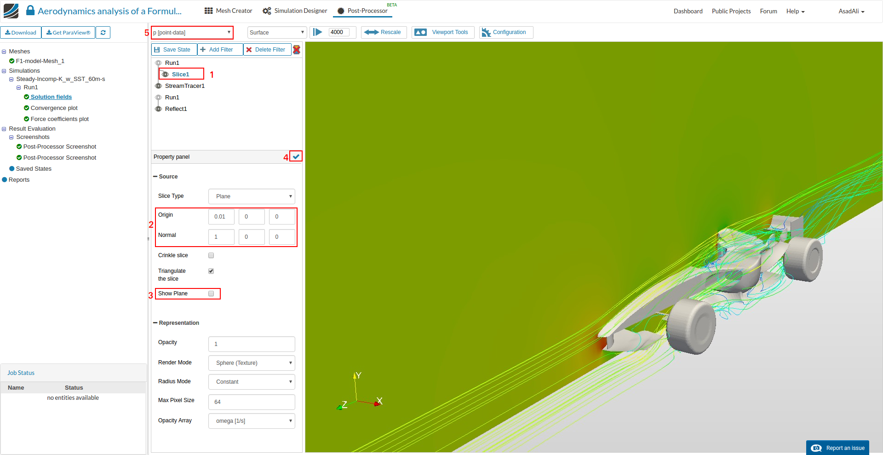Toggle visibility of the second Run1 filter

[158, 98]
